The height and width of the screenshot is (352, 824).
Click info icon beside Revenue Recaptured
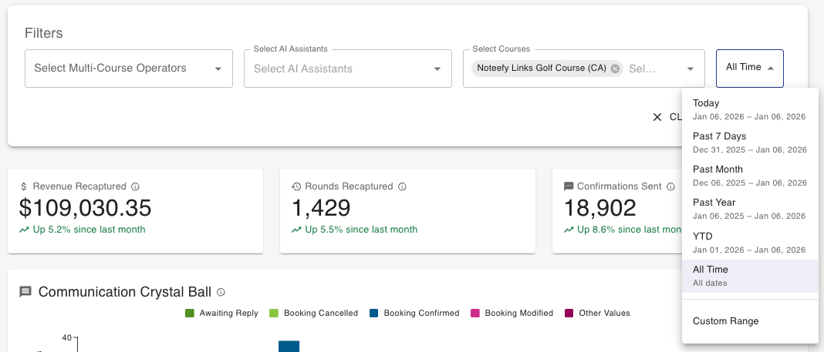click(135, 186)
